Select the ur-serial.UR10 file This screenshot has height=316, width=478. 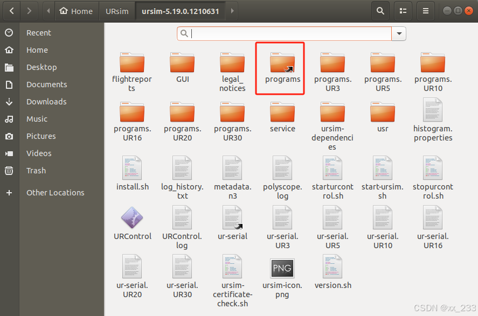coord(383,228)
